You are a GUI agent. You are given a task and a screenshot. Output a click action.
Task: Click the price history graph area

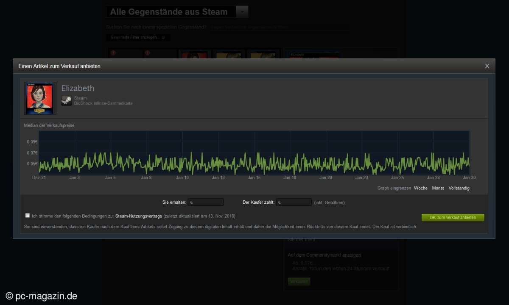[254, 152]
